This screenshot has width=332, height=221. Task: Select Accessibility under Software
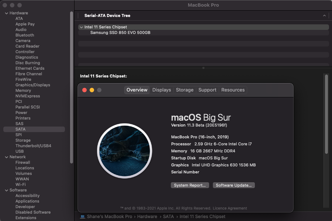tap(28, 196)
